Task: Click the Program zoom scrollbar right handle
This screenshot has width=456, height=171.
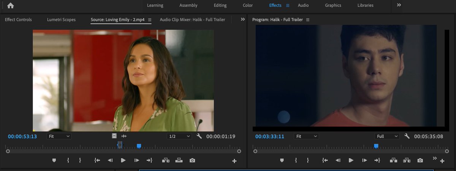Action: coord(447,151)
